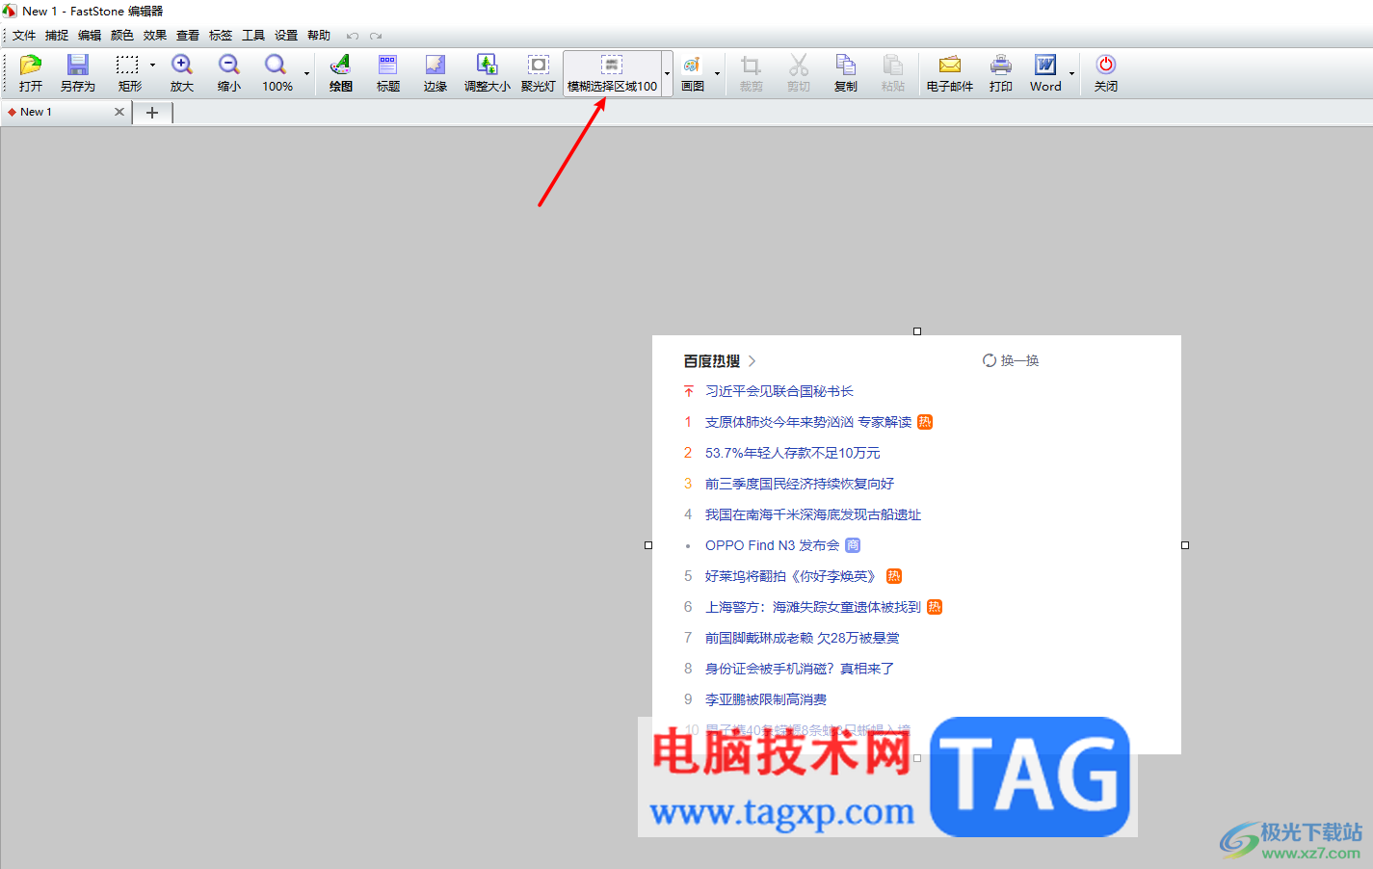The image size is (1373, 869).
Task: Activate the 聚光灯 spotlight tool
Action: click(539, 73)
